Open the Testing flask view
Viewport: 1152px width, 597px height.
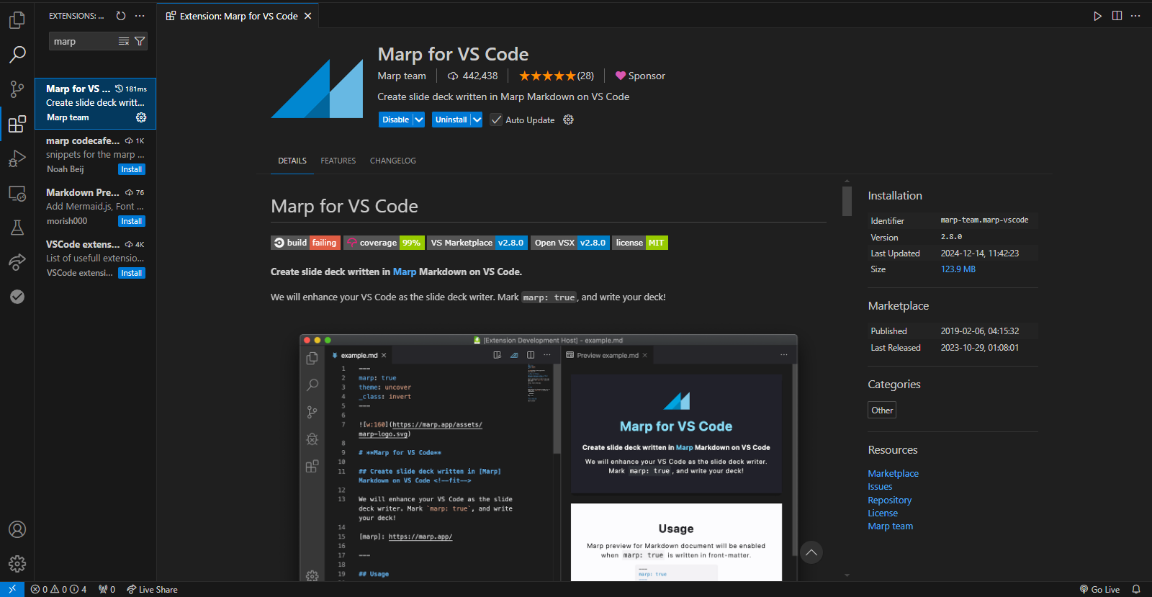(x=17, y=228)
